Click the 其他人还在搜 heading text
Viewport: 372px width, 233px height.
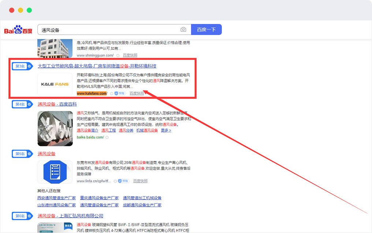coord(49,191)
